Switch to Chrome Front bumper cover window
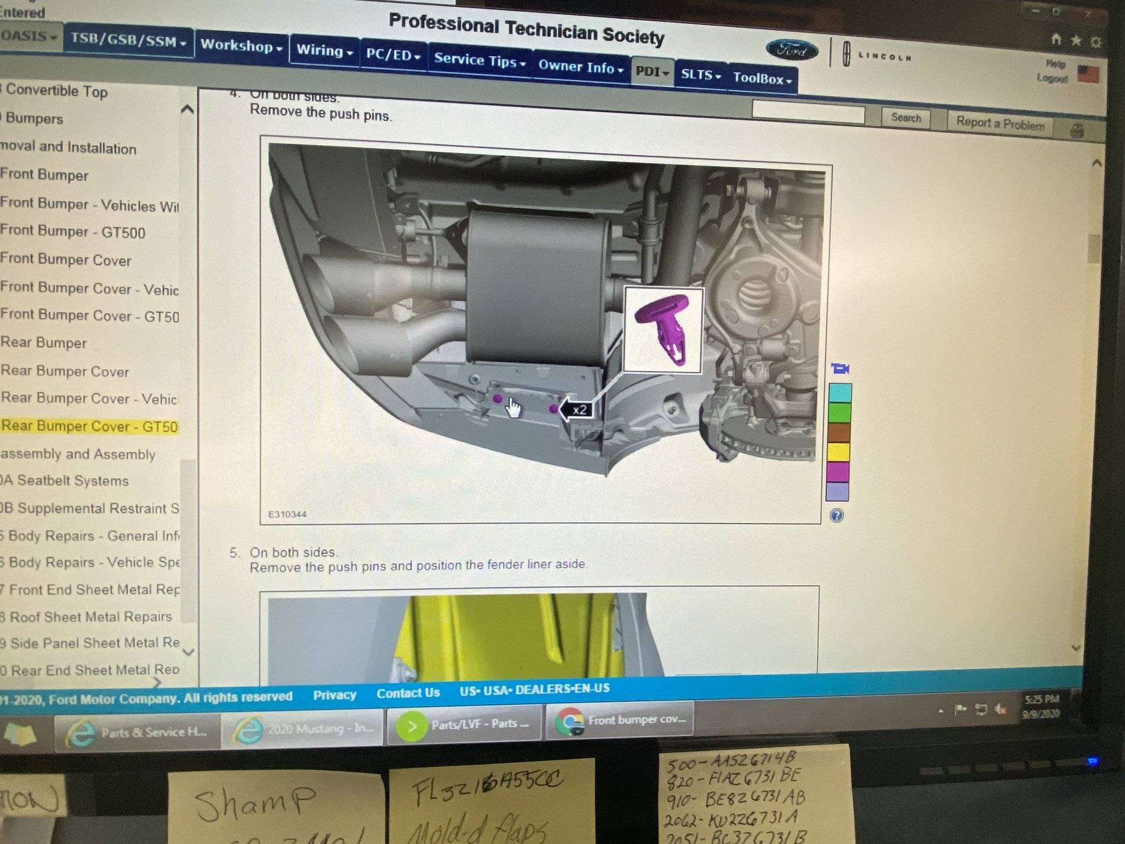The height and width of the screenshot is (844, 1125). (620, 720)
